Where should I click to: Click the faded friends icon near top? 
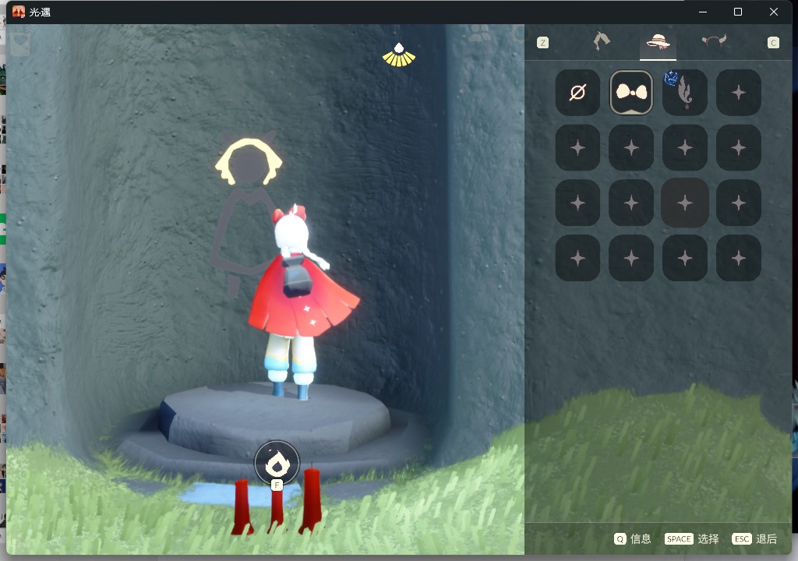point(479,34)
